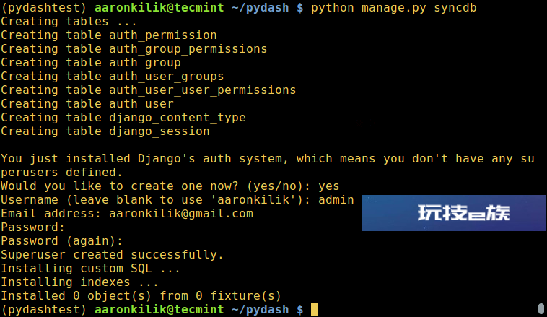This screenshot has width=547, height=317.
Task: Click the '(pydashtest)' virtualenv label at top
Action: (43, 8)
